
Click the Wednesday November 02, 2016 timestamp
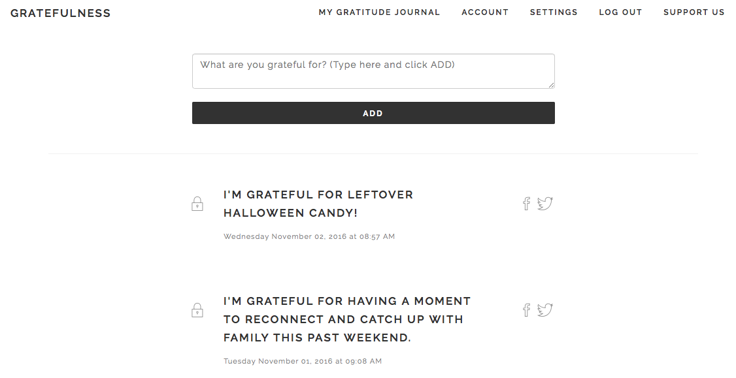[x=309, y=236]
